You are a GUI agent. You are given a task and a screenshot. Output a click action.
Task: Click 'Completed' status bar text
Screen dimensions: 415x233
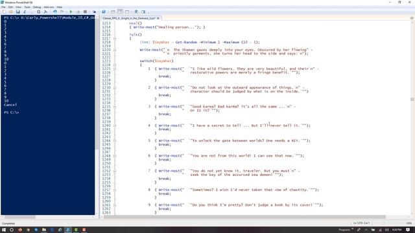[8, 223]
